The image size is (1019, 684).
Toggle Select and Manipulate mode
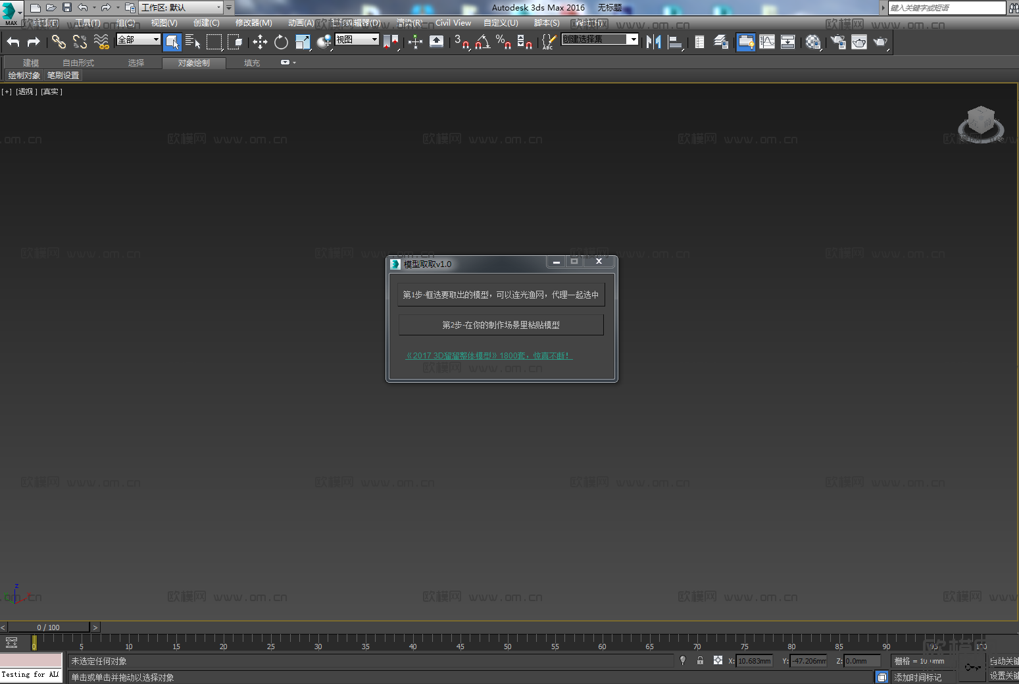415,42
